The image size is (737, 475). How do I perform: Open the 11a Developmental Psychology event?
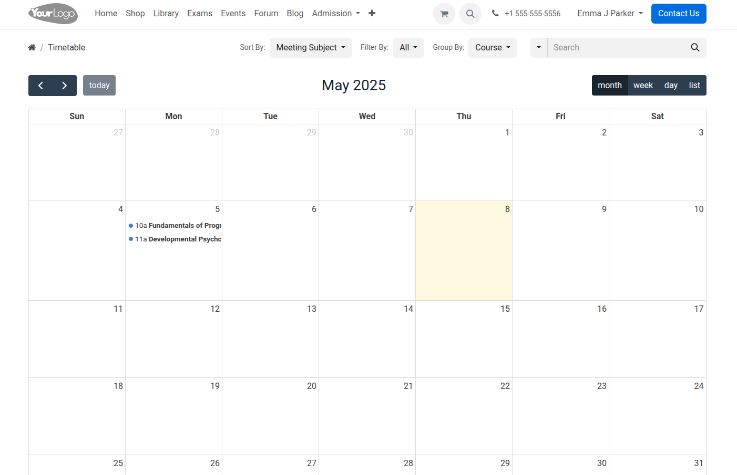click(175, 239)
